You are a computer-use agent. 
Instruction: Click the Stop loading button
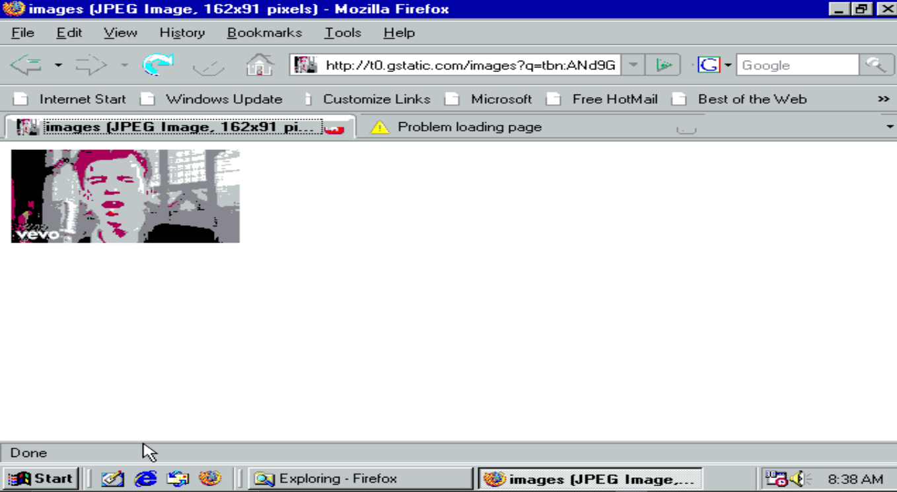[x=209, y=65]
